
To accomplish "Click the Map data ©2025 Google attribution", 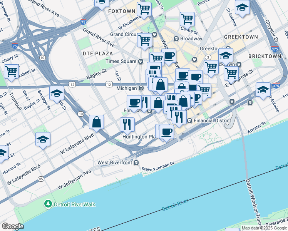I will [x=265, y=228].
